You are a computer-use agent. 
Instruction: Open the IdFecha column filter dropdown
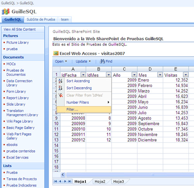click(83, 75)
